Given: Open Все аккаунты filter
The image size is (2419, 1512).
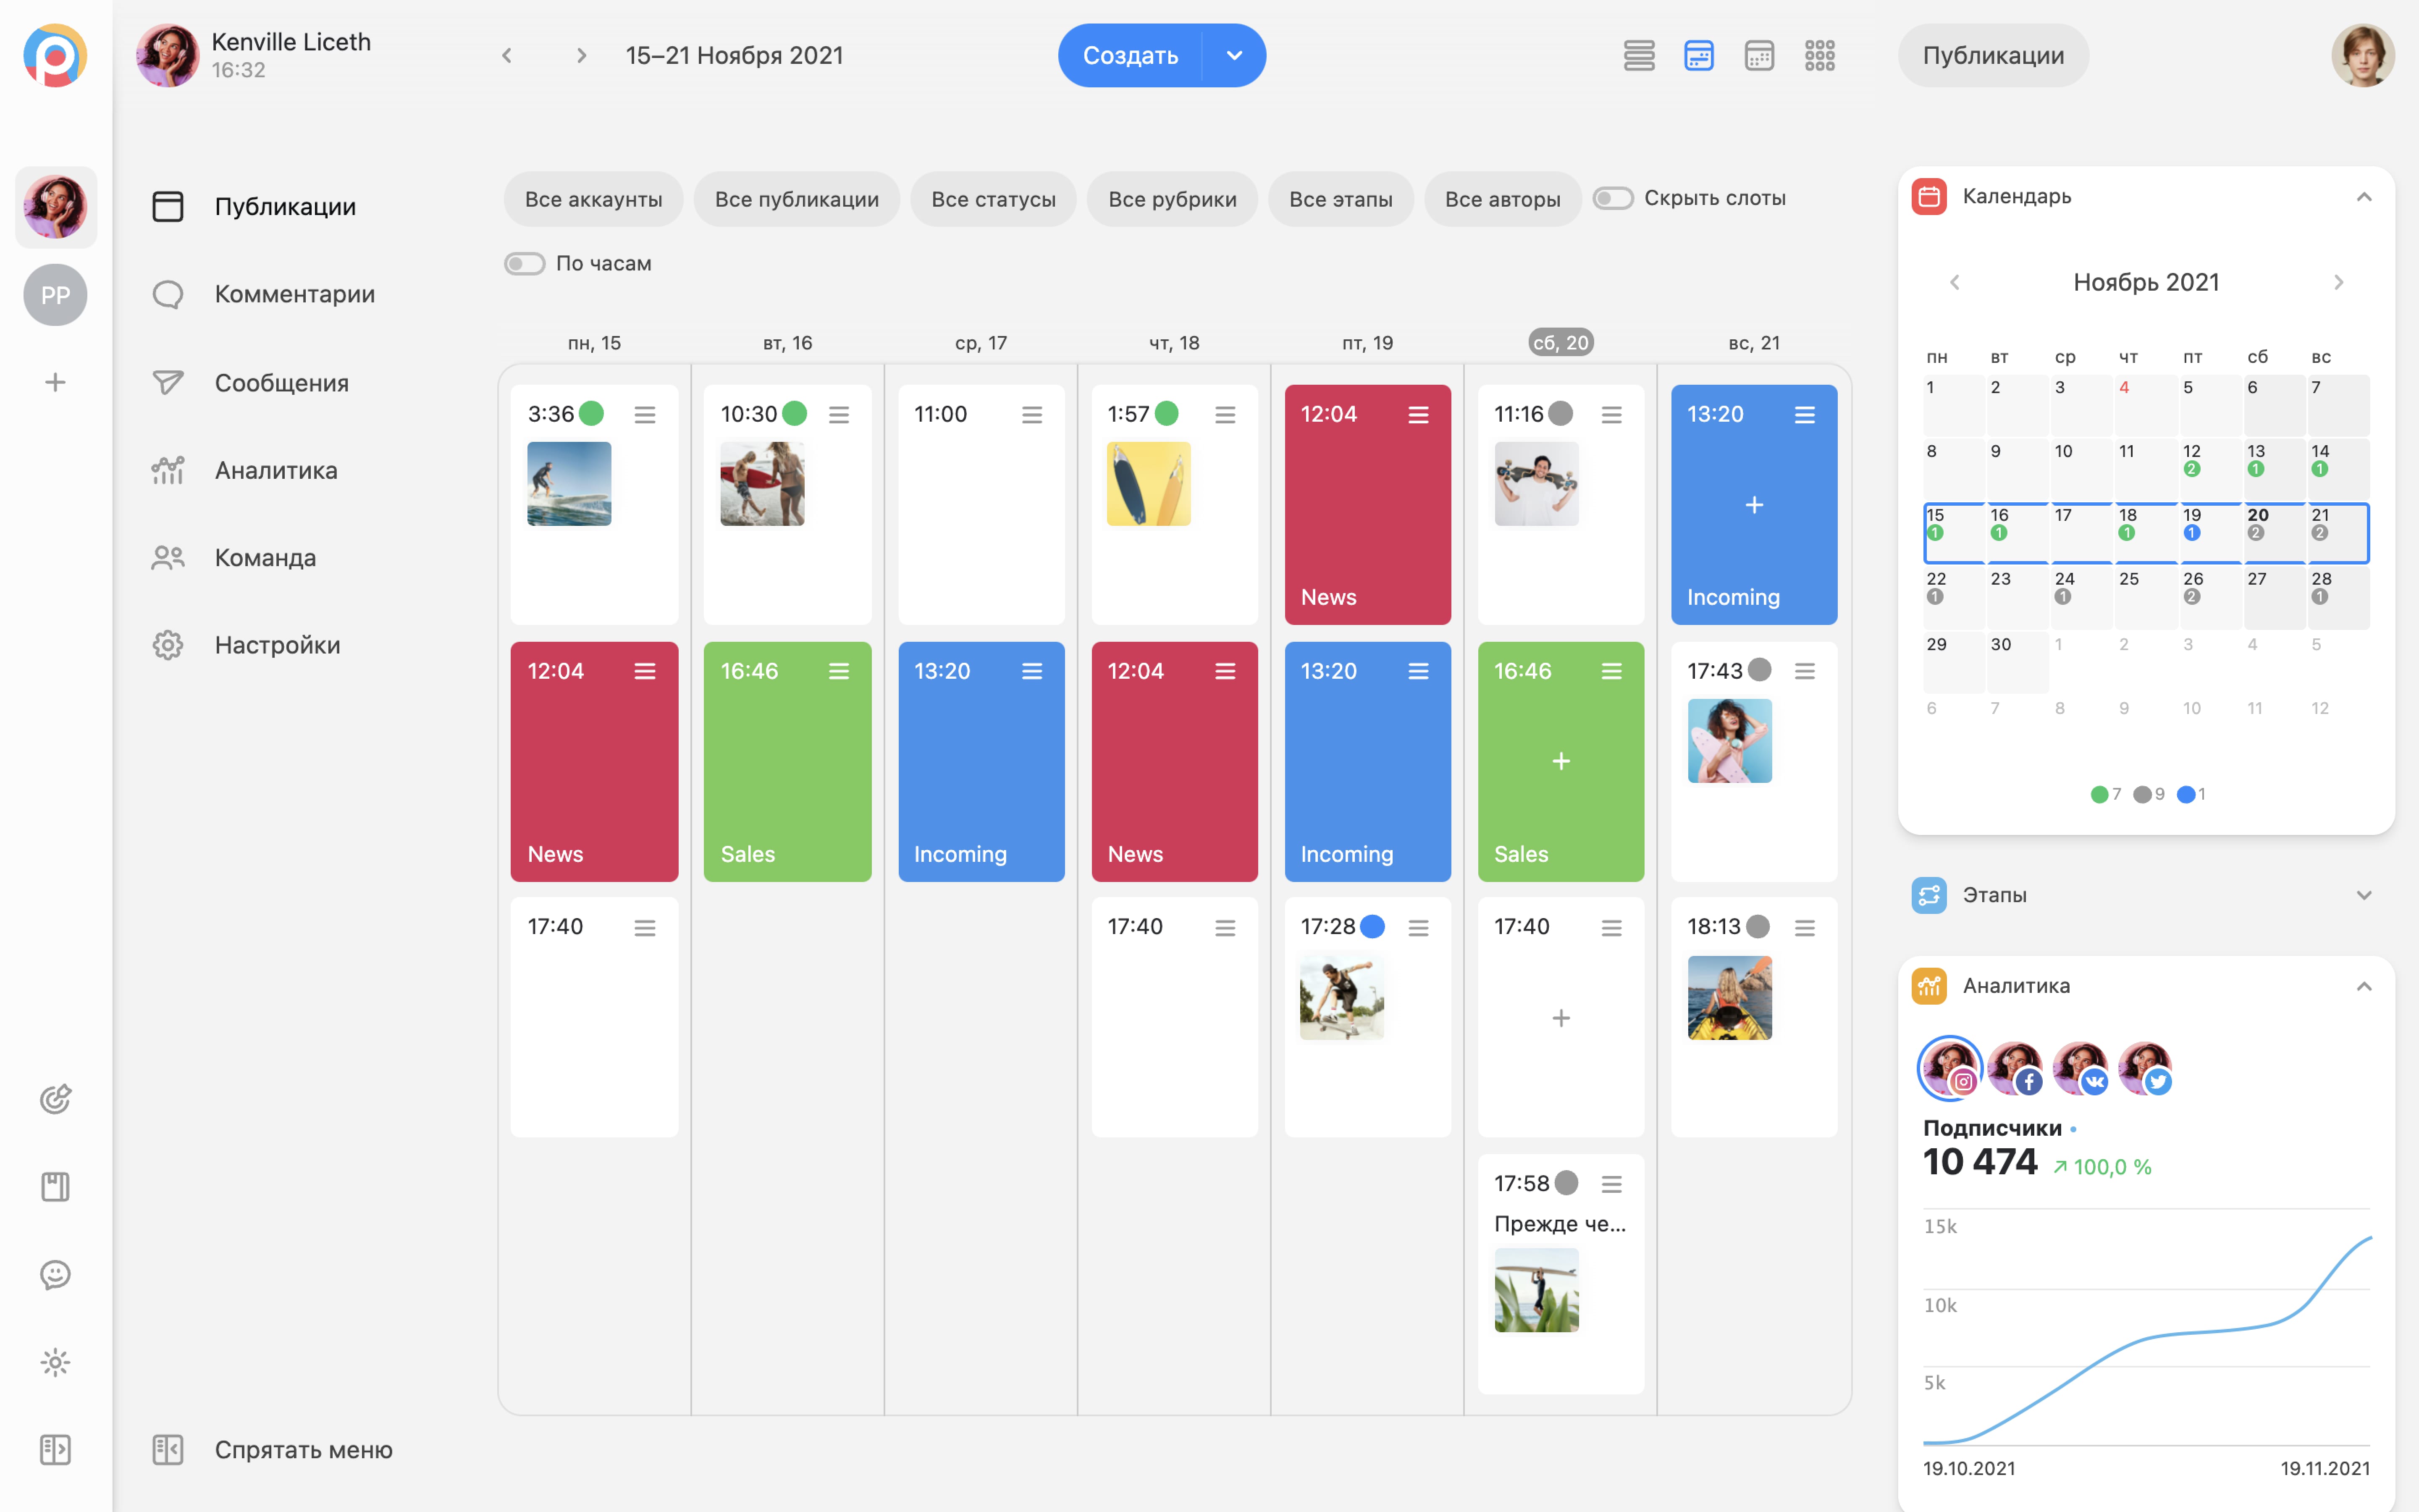Looking at the screenshot, I should 594,199.
